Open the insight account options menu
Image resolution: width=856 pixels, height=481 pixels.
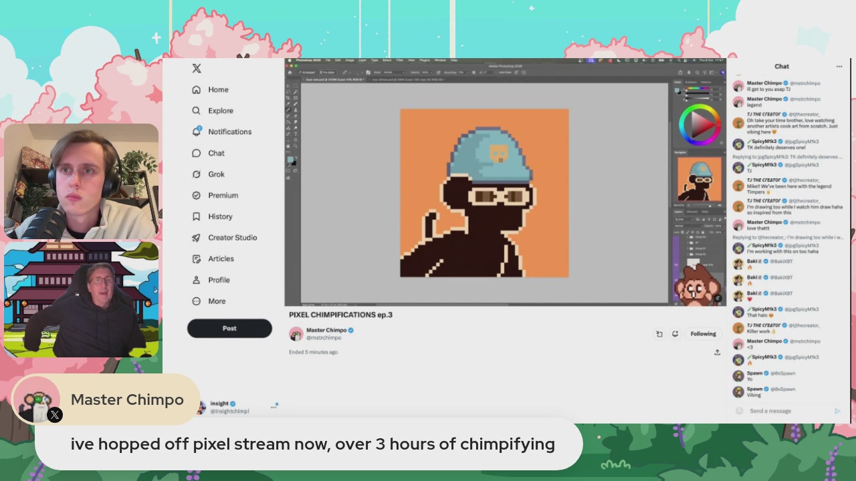pos(274,406)
